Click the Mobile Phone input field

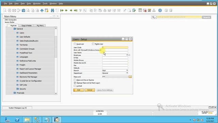[x=115, y=60]
